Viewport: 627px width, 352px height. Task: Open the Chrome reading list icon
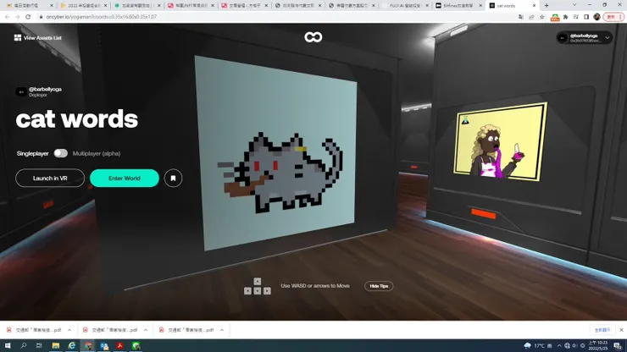point(576,17)
